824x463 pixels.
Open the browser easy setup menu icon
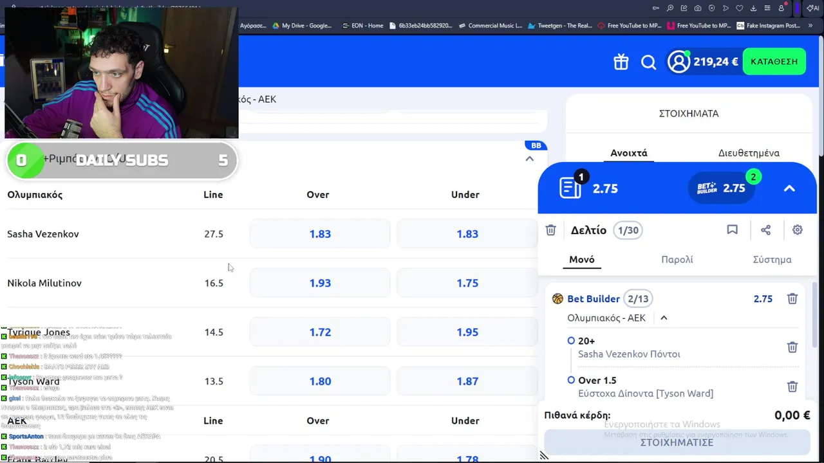pos(767,8)
